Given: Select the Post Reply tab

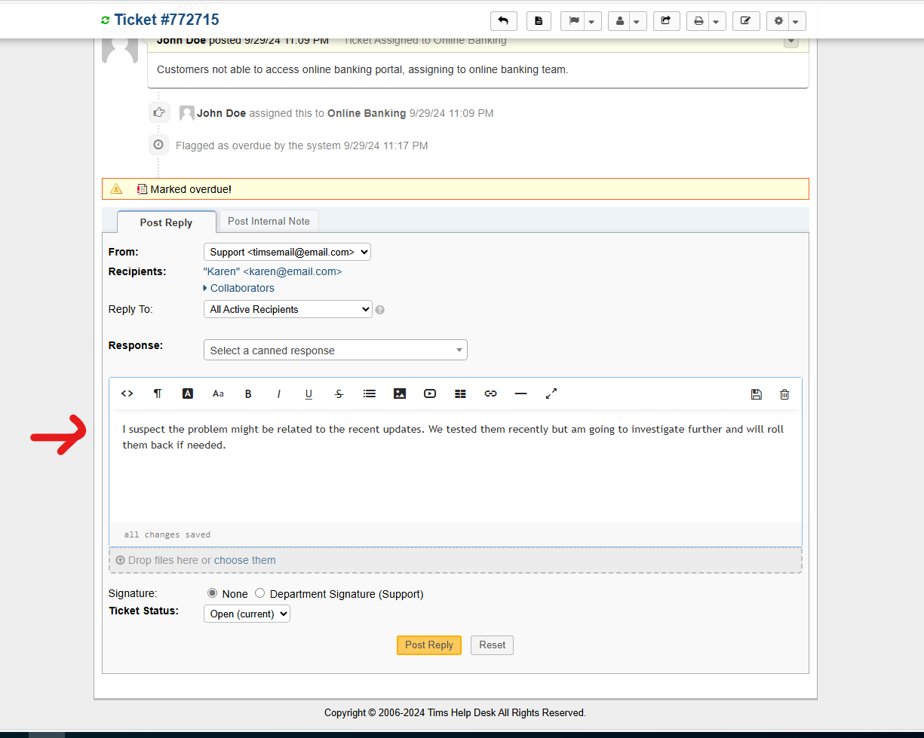Looking at the screenshot, I should coord(166,222).
